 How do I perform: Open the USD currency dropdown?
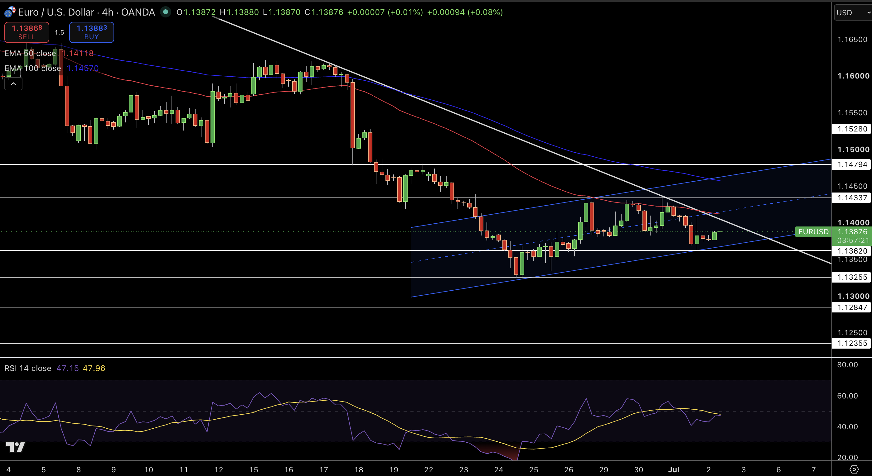click(x=853, y=13)
